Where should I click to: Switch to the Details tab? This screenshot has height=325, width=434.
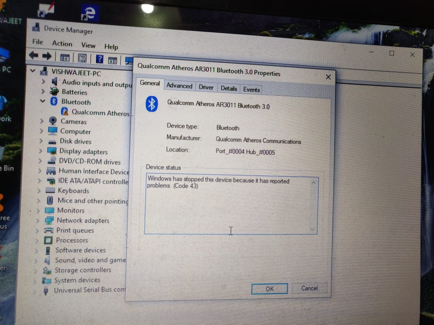pos(229,88)
